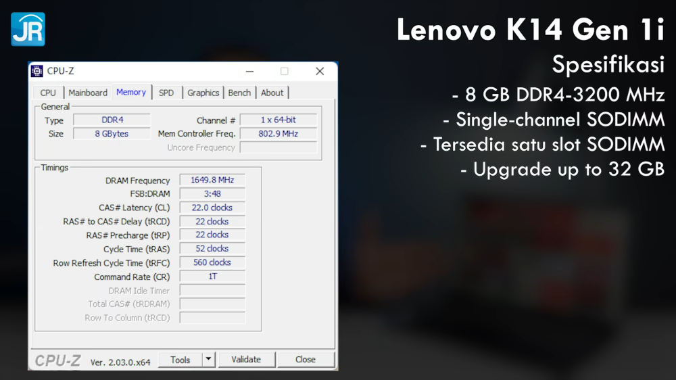The height and width of the screenshot is (380, 676).
Task: Expand the Tools dropdown arrow
Action: pyautogui.click(x=209, y=360)
